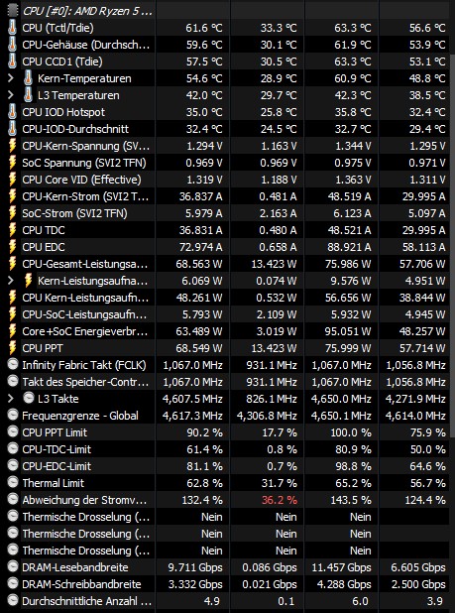Select the CPU Core VID (Effective) label
Screen dimensions: 455x613
(81, 180)
